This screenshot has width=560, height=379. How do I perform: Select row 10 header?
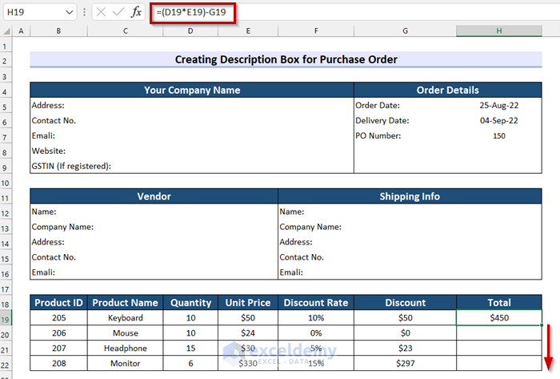[5, 183]
